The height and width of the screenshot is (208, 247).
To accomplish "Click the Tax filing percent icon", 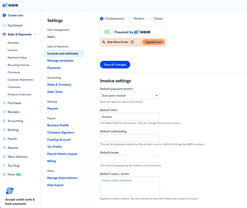I will tap(4, 166).
